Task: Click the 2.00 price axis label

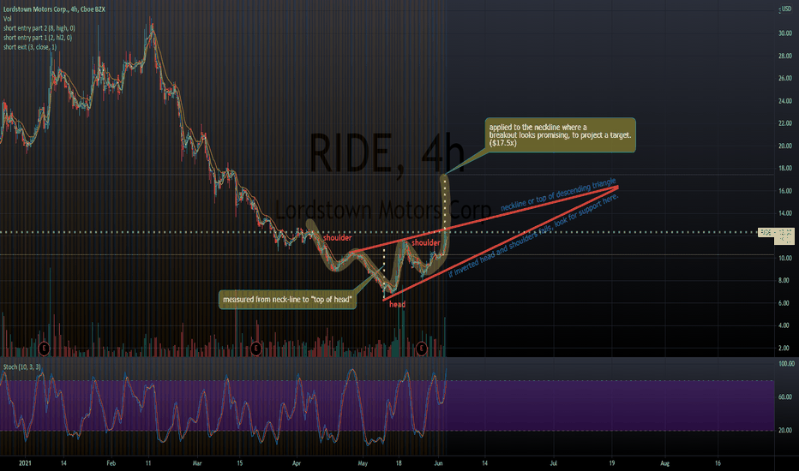Action: [784, 349]
